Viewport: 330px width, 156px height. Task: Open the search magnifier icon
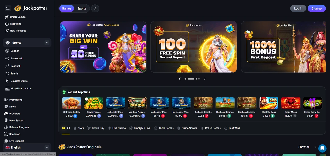click(95, 8)
